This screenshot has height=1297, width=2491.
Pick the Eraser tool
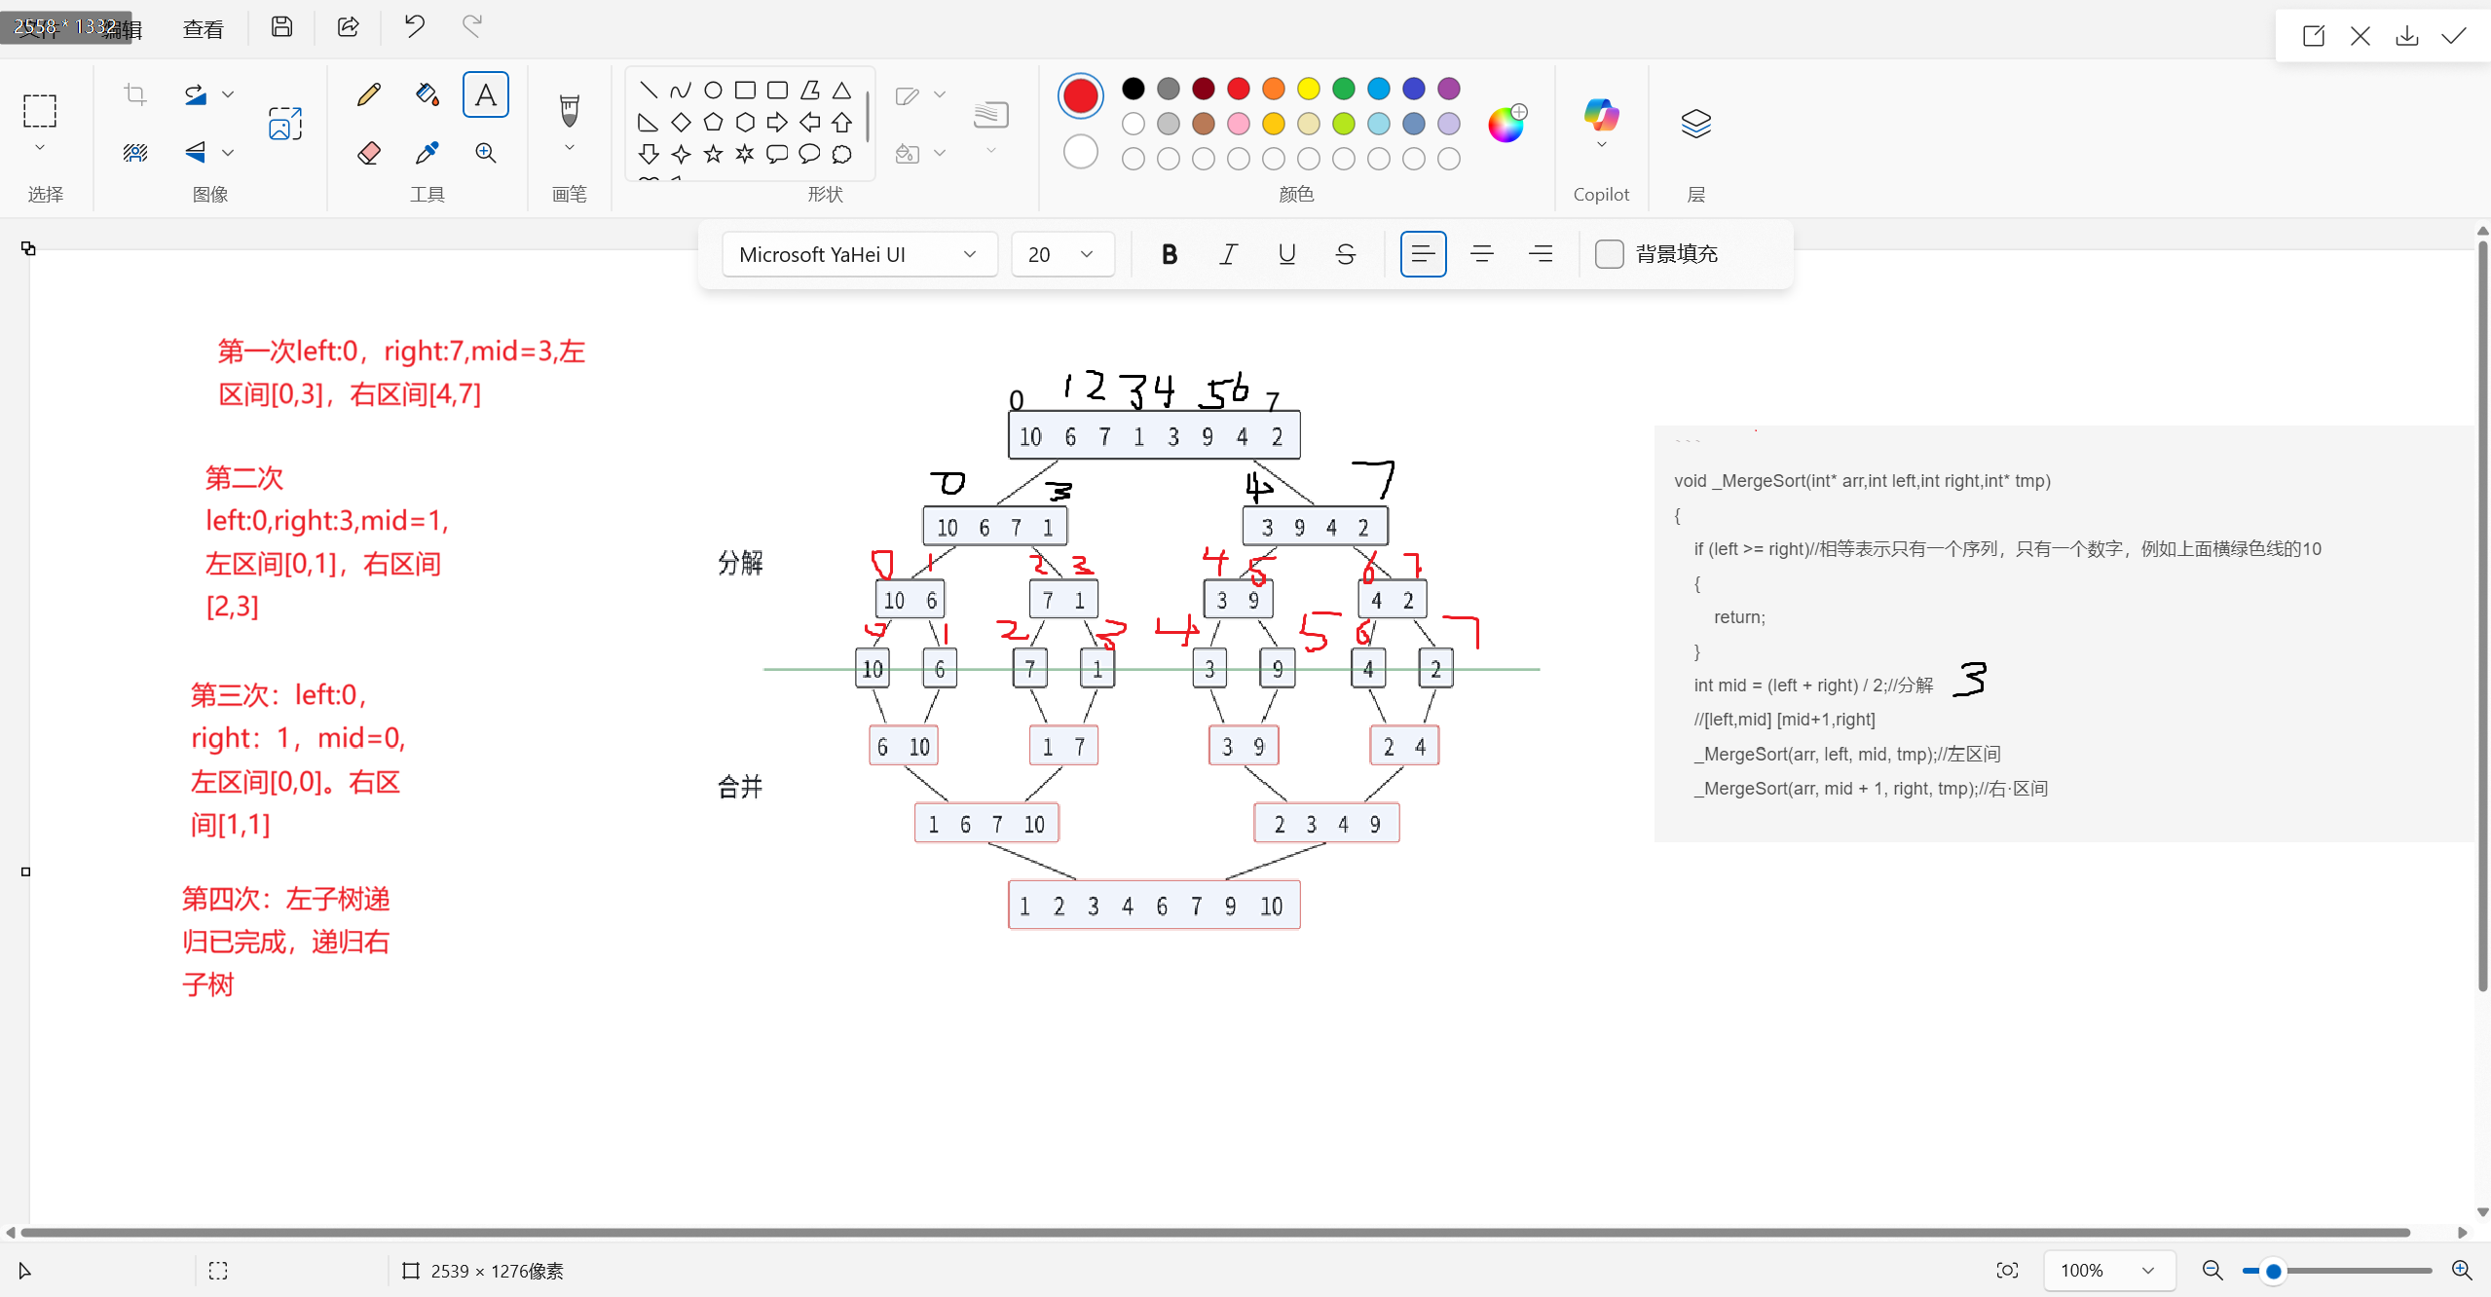coord(369,152)
